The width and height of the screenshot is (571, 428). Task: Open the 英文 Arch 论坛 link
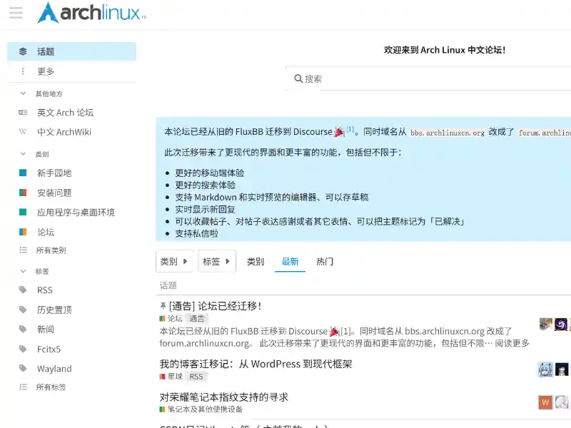pos(65,113)
